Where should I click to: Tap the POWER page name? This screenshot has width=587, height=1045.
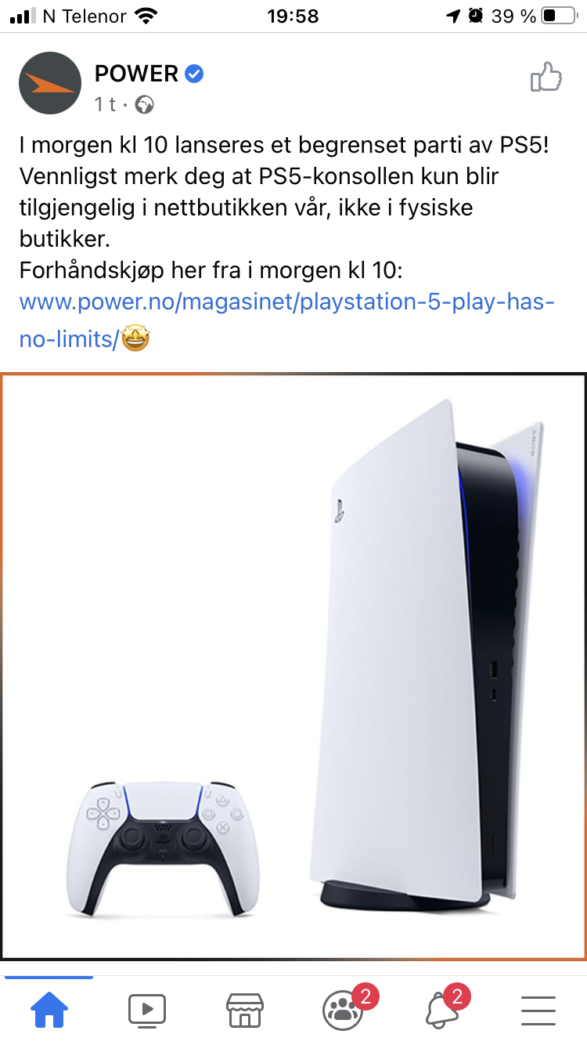[x=136, y=74]
